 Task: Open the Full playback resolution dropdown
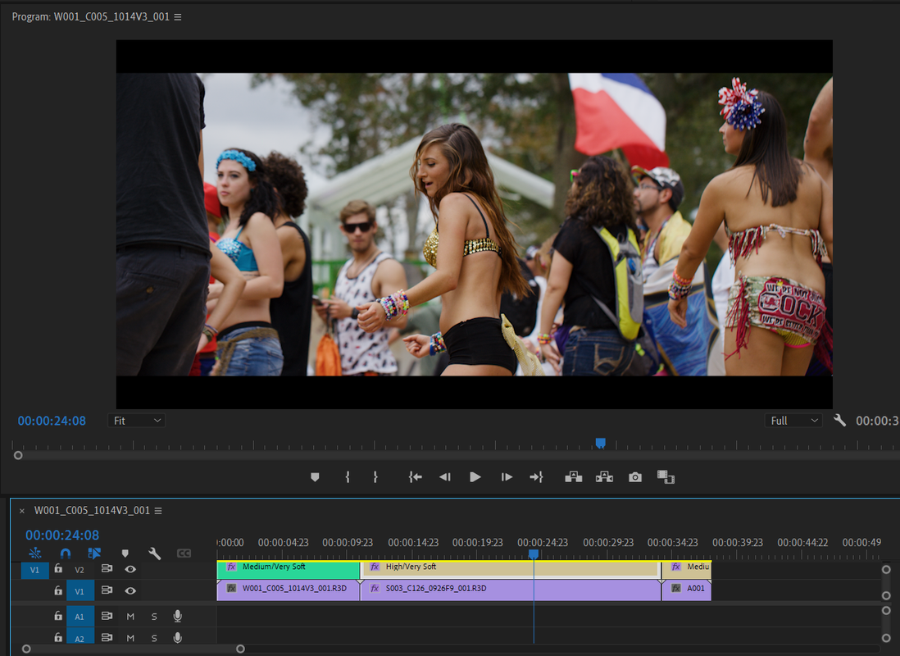(x=793, y=421)
